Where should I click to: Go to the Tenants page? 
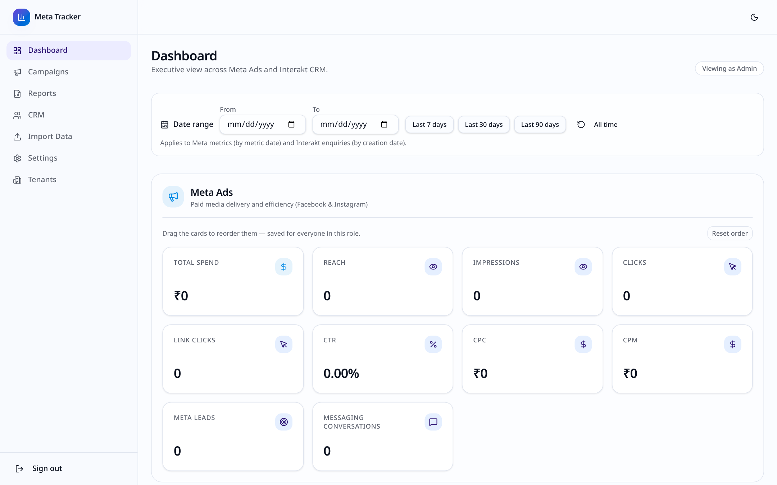pos(69,180)
